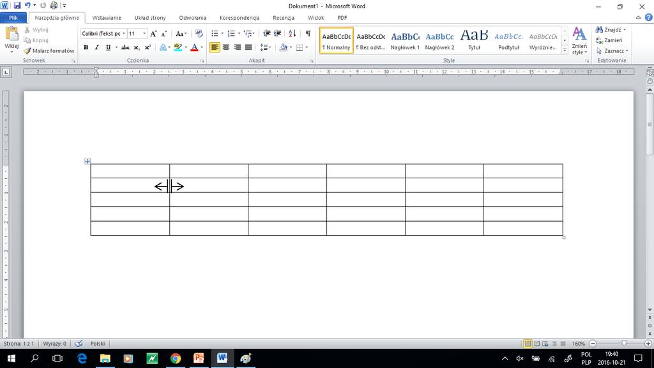Click the Kopiuj copy command

tap(36, 40)
